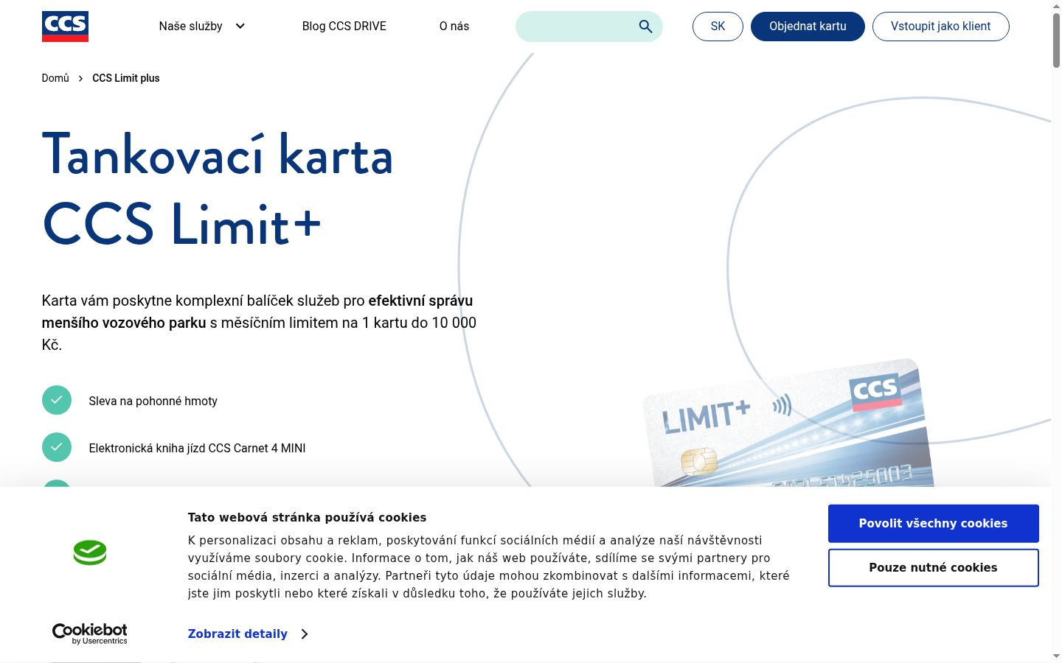
Task: Click Objednat kartu button
Action: [x=808, y=27]
